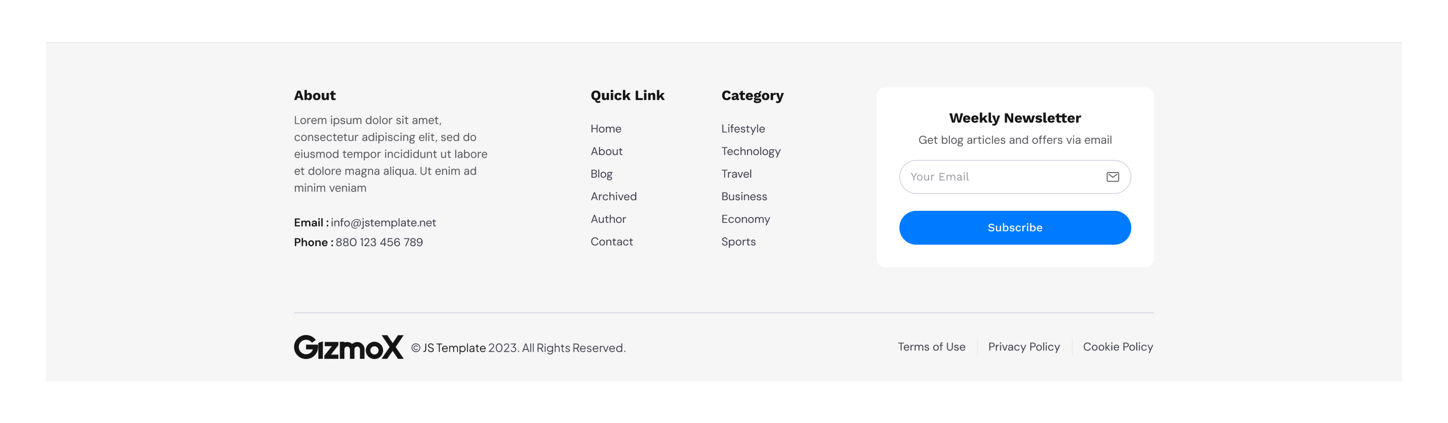Open the Technology category
The image size is (1448, 423).
click(750, 151)
